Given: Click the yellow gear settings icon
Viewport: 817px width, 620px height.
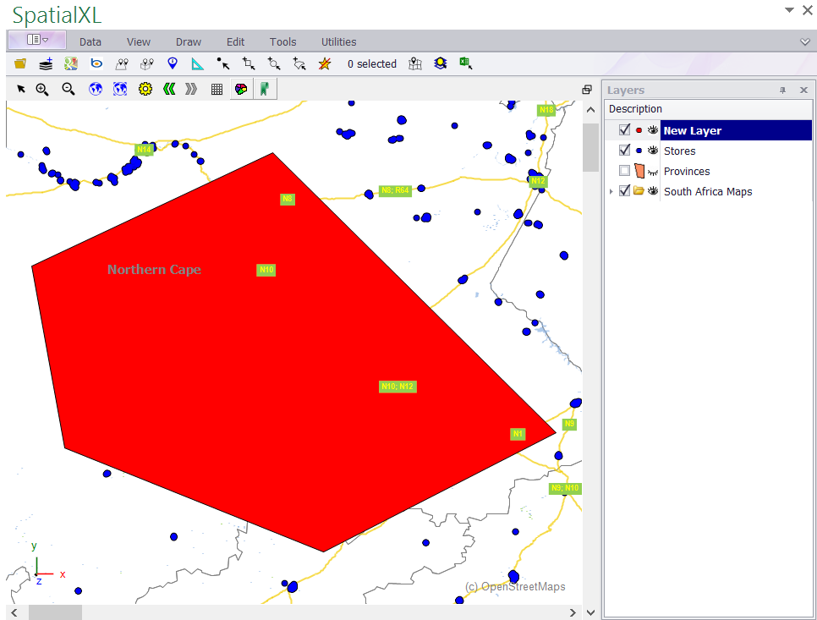Looking at the screenshot, I should [x=145, y=89].
